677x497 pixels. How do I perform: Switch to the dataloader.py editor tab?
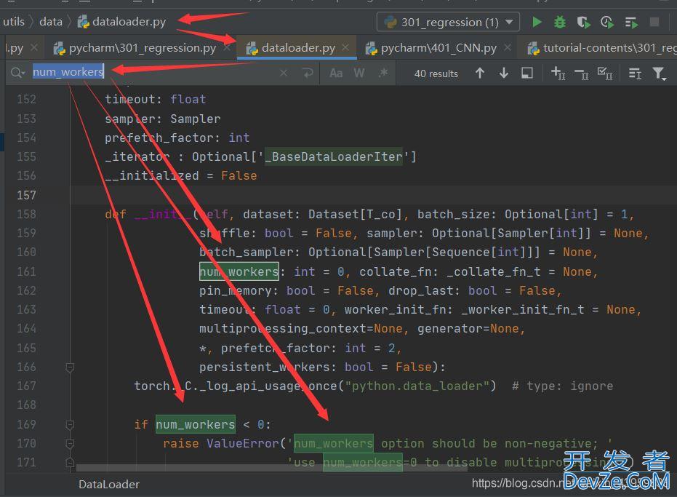click(298, 47)
